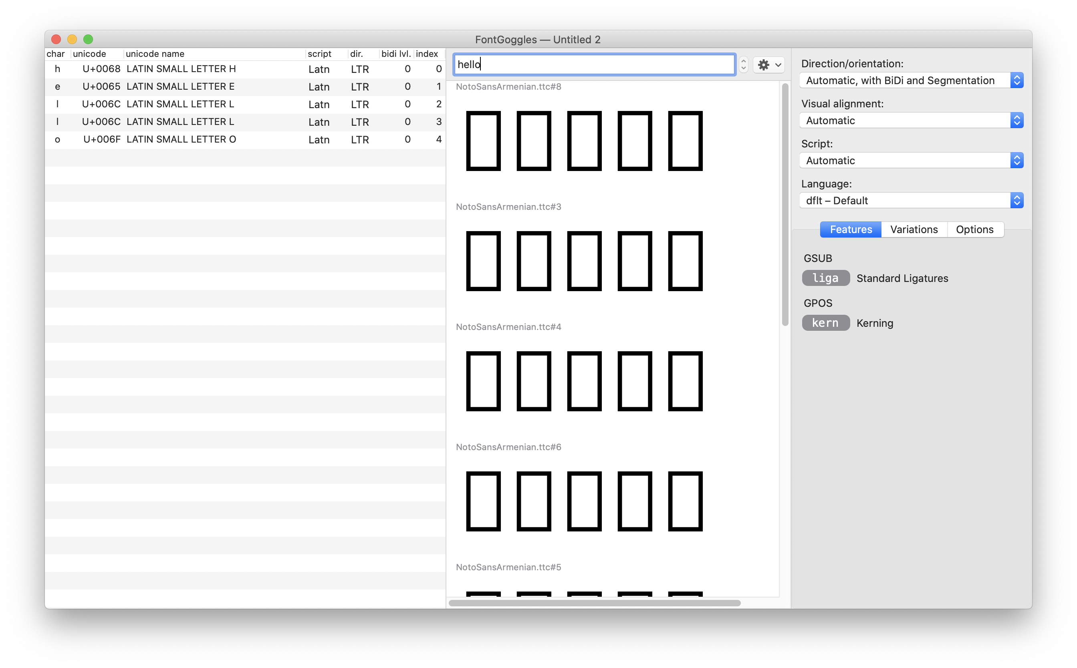The width and height of the screenshot is (1077, 668).
Task: Select the NotoSansArmenian.ttc#8 font preview
Action: click(x=583, y=141)
